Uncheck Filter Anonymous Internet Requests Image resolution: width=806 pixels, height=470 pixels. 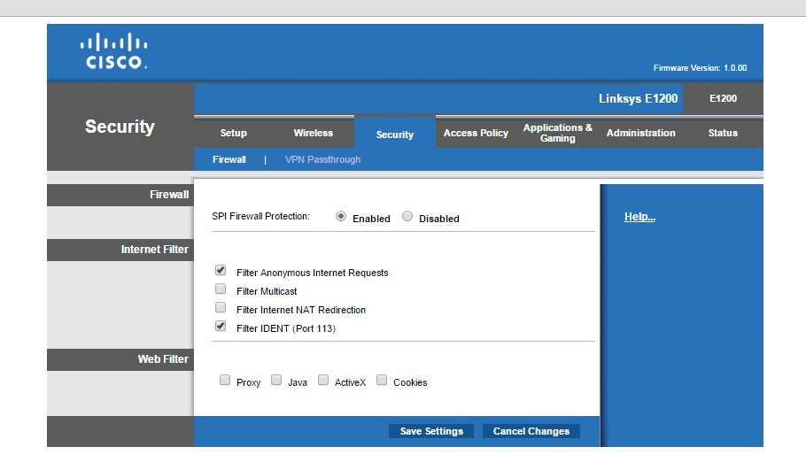(x=221, y=270)
